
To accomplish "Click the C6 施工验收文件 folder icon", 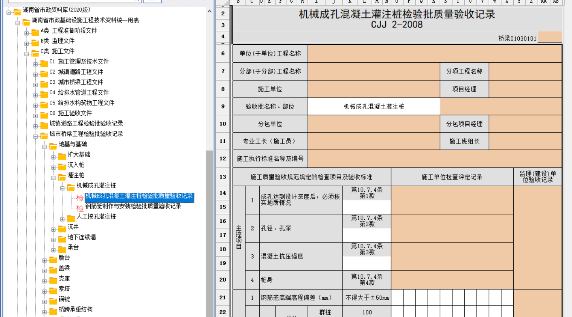I will [x=44, y=115].
